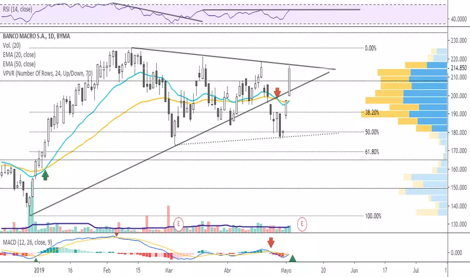Click the 2019 date label on time axis
470x277 pixels.
(39, 270)
